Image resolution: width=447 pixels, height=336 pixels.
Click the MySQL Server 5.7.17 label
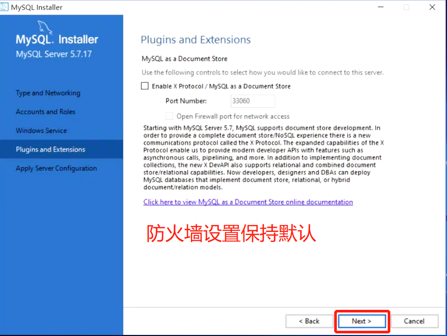[x=54, y=54]
